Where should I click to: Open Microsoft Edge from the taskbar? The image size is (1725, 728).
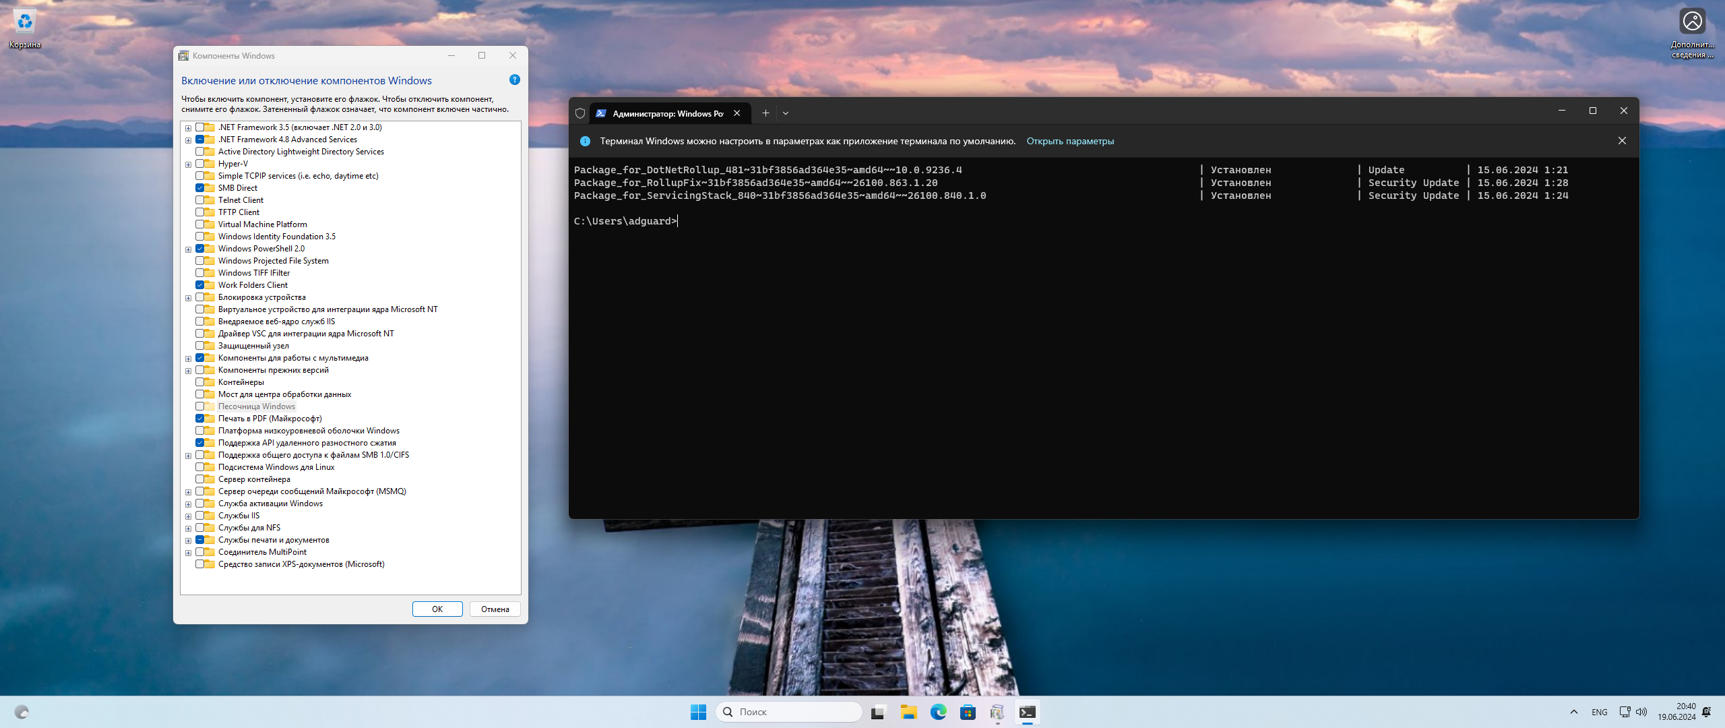pos(938,712)
